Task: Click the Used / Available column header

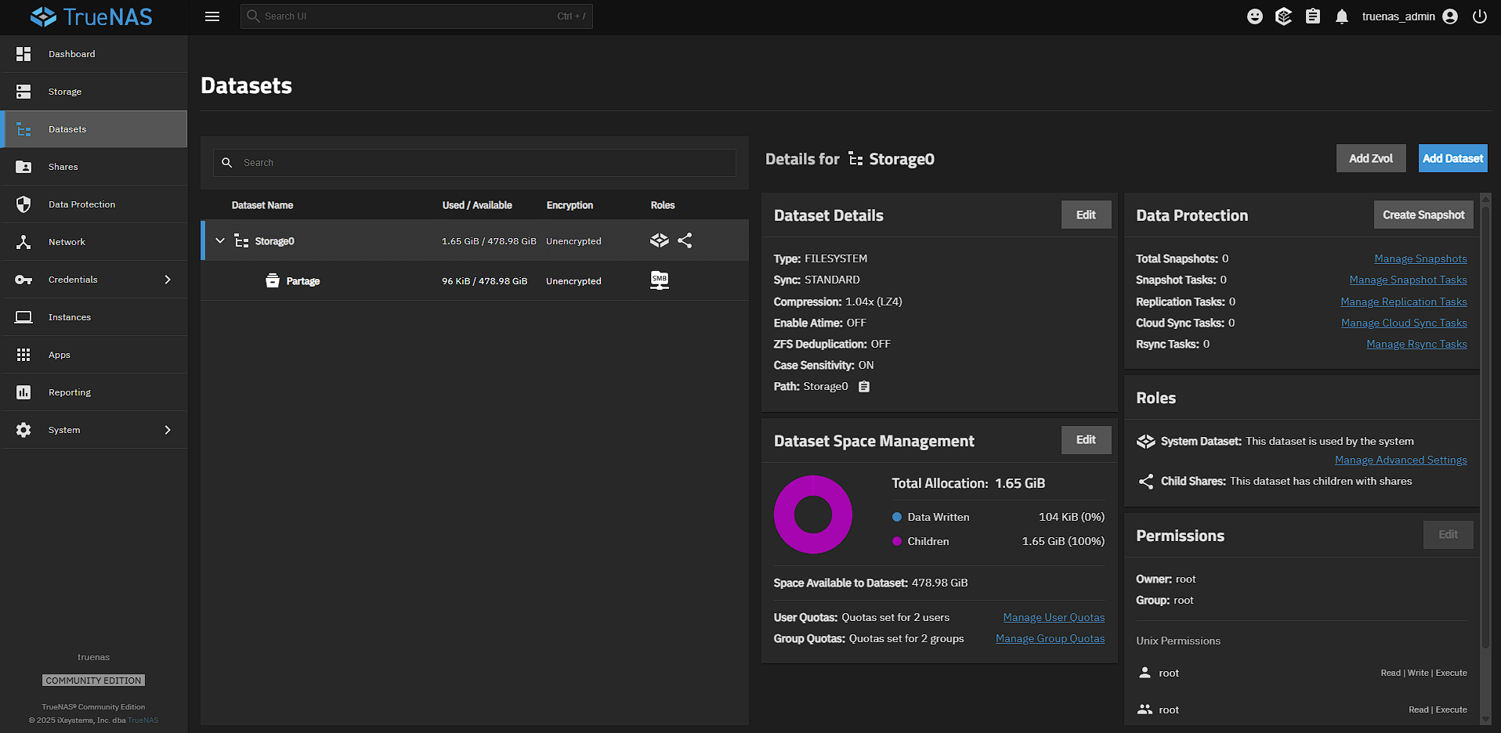Action: (477, 205)
